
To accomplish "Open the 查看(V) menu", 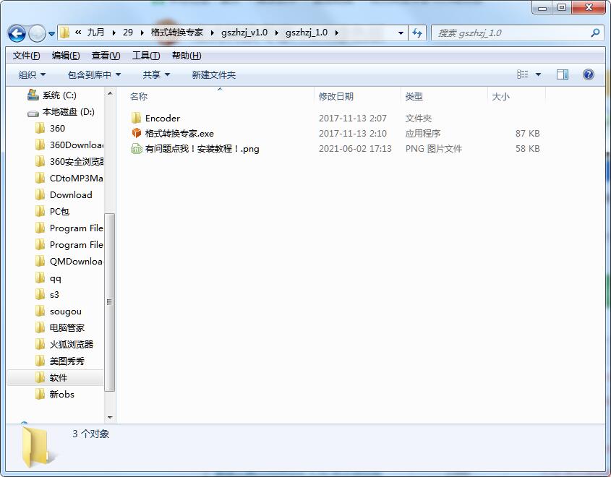I will click(x=106, y=56).
